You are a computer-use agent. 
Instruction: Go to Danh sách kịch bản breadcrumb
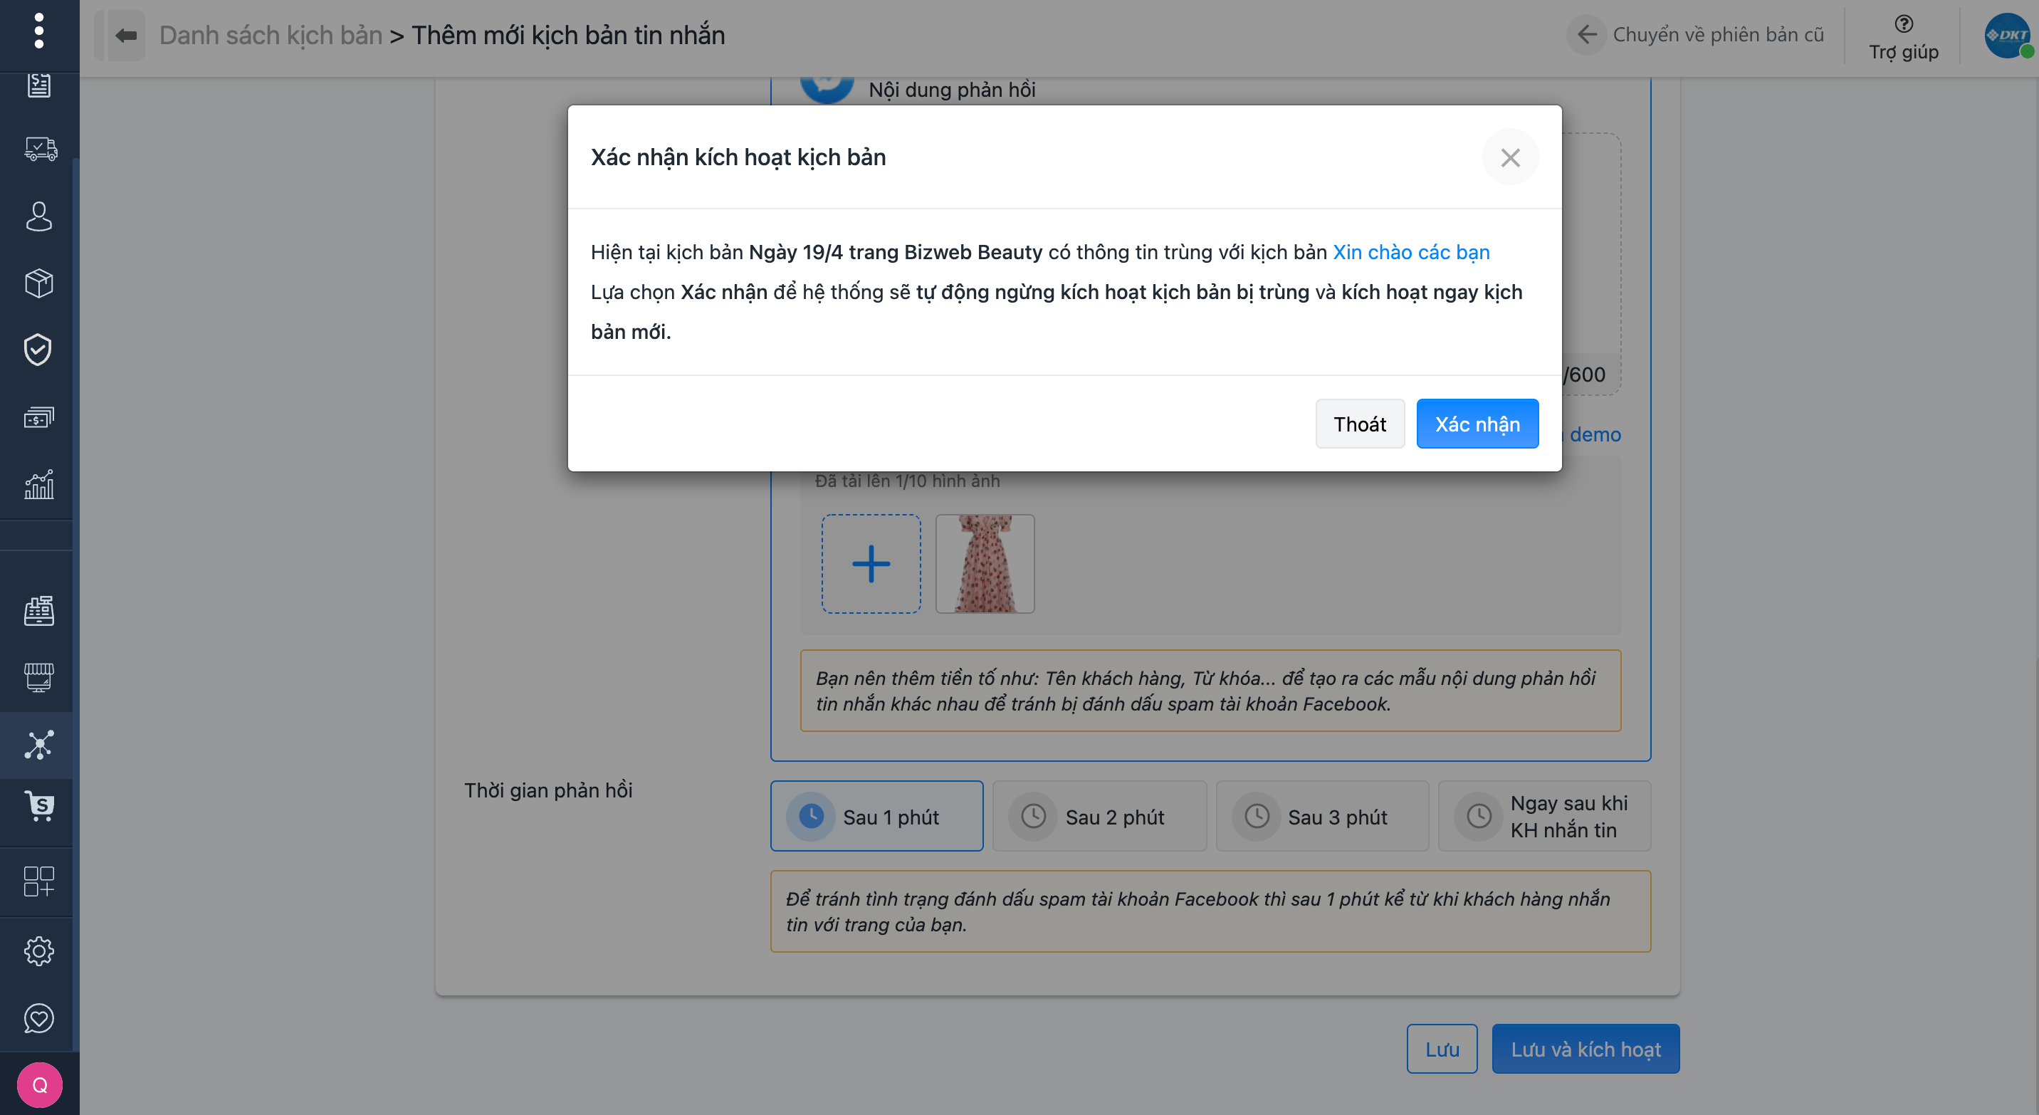coord(270,36)
